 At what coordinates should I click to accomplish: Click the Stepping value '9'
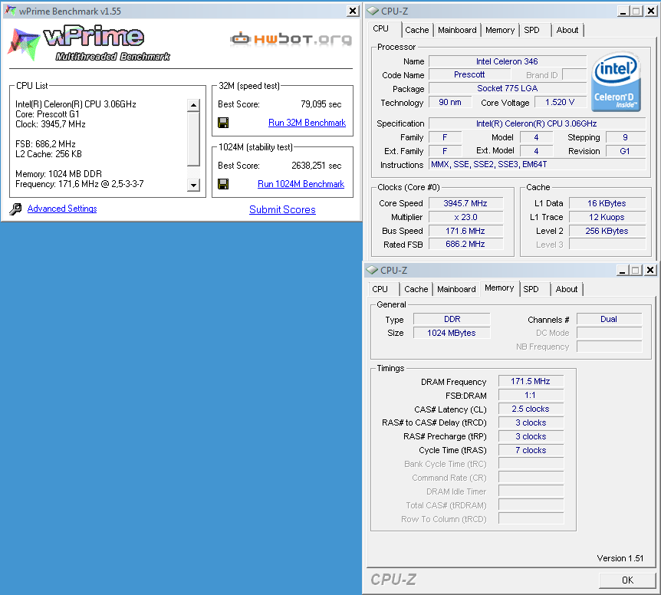coord(625,137)
